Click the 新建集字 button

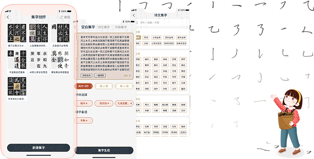(39, 148)
